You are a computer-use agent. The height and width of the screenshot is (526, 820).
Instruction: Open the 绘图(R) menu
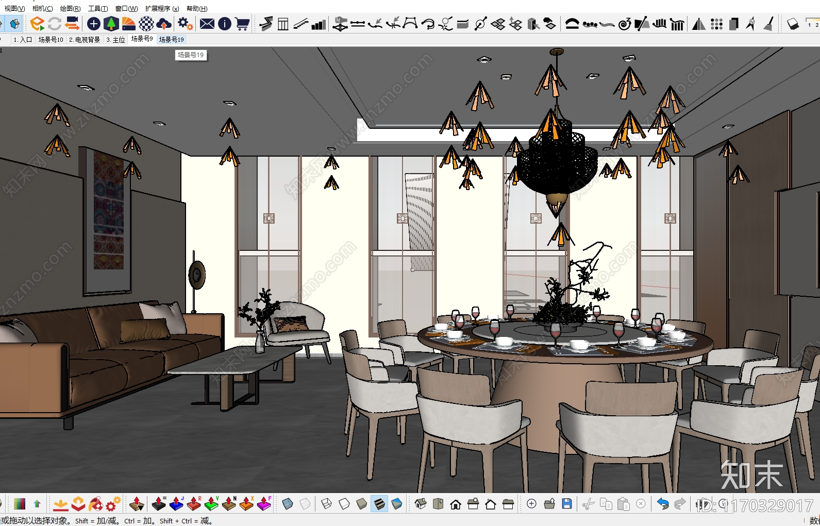point(70,9)
